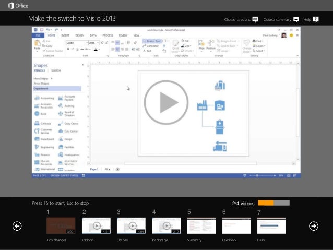The width and height of the screenshot is (333, 250).
Task: Toggle Strikethrough formatting
Action: (82, 49)
